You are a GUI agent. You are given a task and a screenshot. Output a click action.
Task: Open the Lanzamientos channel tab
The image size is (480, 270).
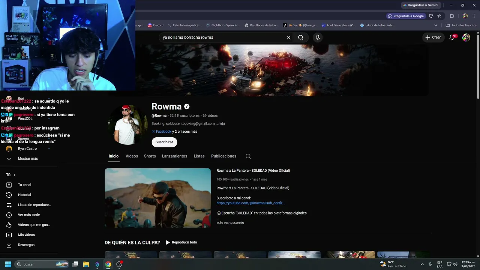[x=174, y=156]
